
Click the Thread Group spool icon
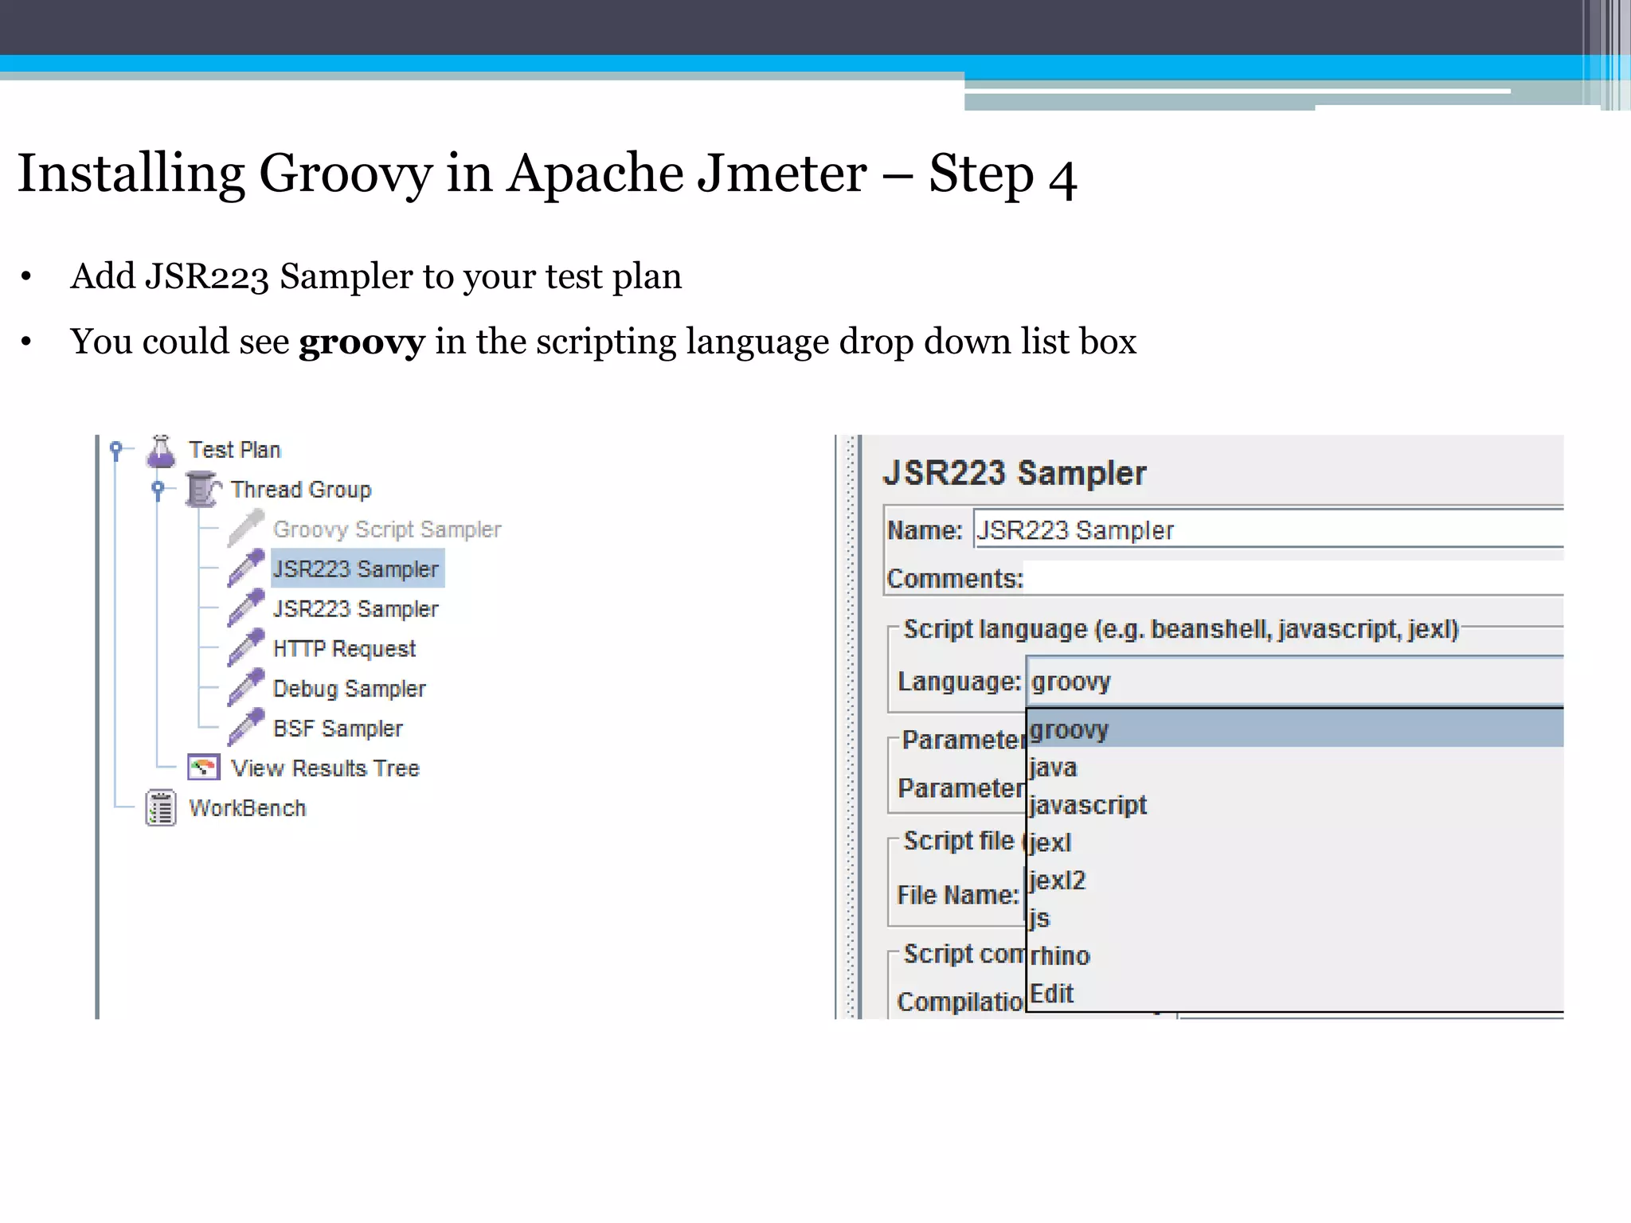click(x=203, y=489)
